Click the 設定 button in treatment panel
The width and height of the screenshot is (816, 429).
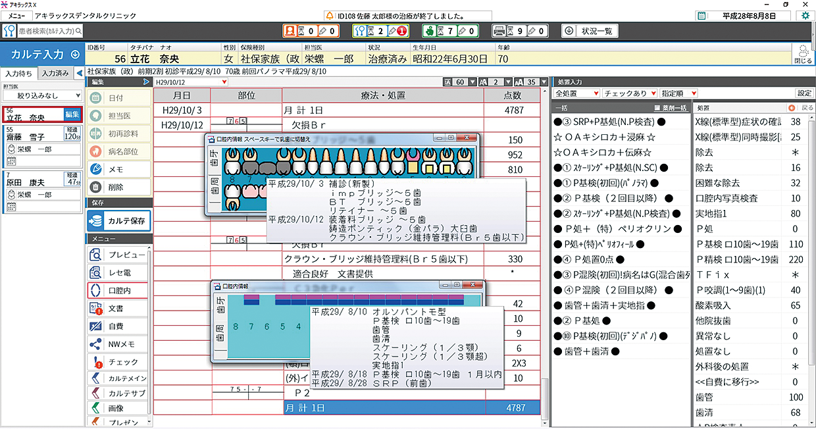(x=804, y=93)
